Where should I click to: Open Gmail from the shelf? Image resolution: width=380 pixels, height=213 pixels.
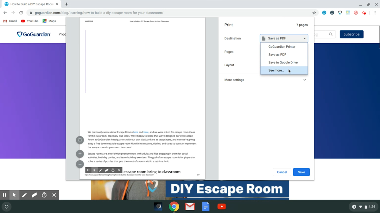point(190,207)
